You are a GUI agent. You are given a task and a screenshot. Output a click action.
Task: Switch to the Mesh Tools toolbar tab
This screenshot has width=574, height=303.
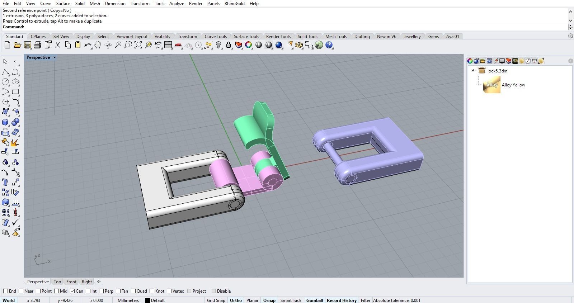336,36
